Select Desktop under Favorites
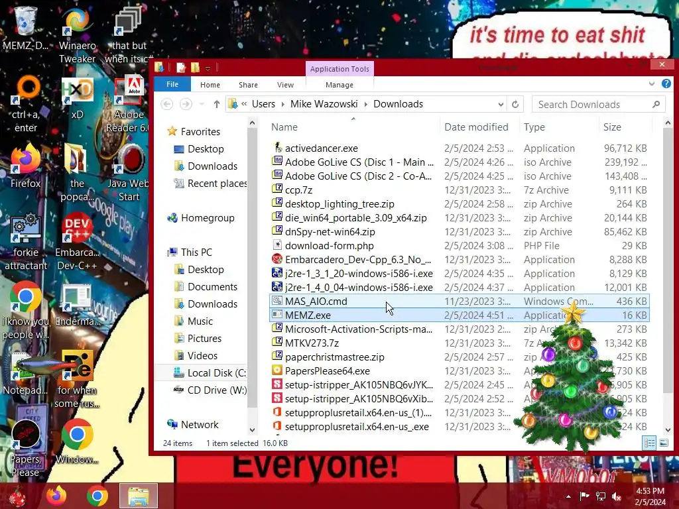This screenshot has width=679, height=509. (206, 149)
